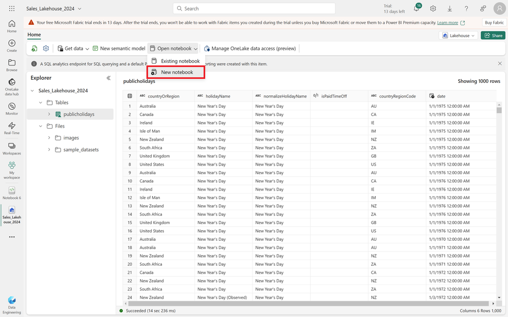Viewport: 508px width, 317px height.
Task: Open the app launcher grid icon
Action: coord(12,9)
